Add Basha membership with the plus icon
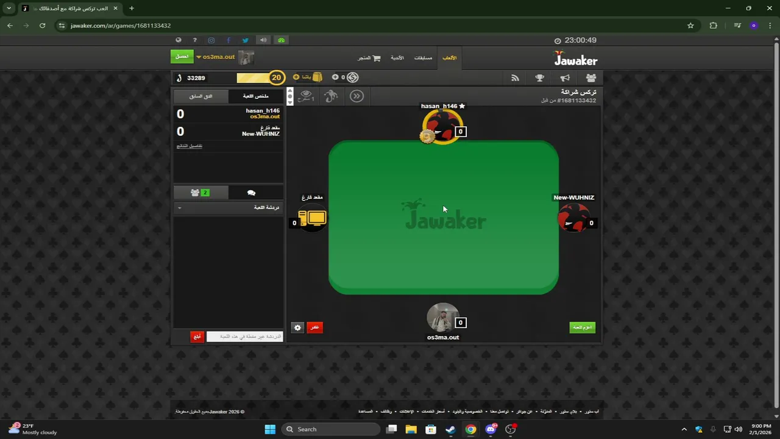This screenshot has height=439, width=780. click(296, 77)
